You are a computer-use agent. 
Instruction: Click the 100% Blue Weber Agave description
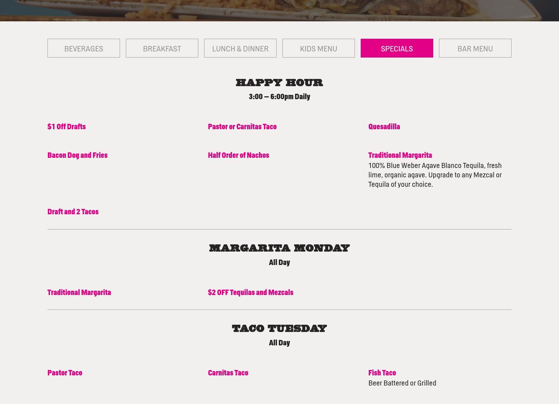[x=435, y=175]
